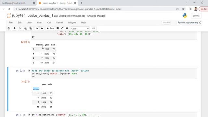
Task: Move selected cell up arrow
Action: point(37,28)
